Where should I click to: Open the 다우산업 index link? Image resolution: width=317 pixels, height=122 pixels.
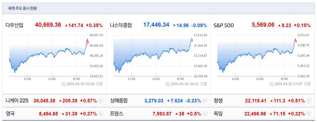click(x=14, y=25)
